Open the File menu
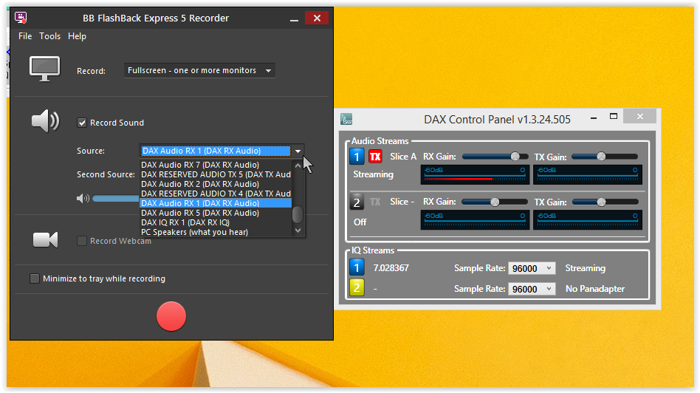This screenshot has width=700, height=393. pyautogui.click(x=25, y=36)
